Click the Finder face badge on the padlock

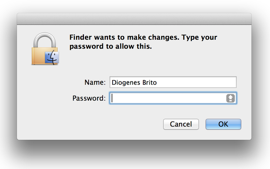point(52,57)
